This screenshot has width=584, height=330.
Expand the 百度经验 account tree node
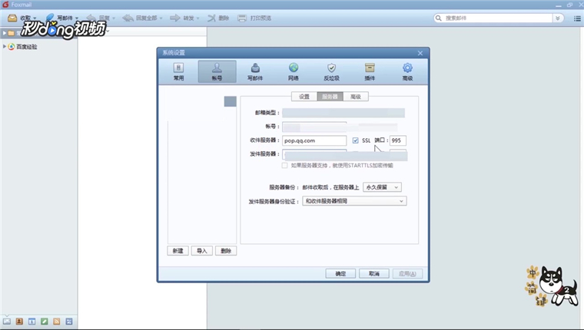tap(5, 47)
